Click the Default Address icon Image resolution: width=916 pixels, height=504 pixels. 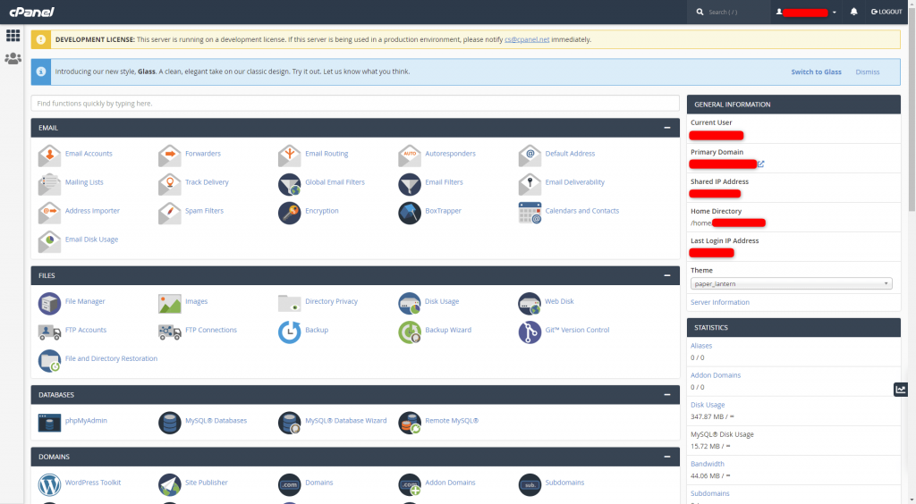point(530,155)
